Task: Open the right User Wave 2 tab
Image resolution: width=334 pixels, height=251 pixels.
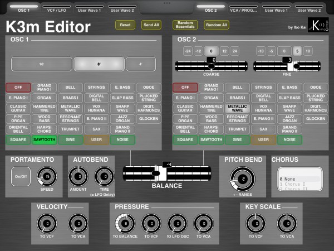Action: pos(309,8)
